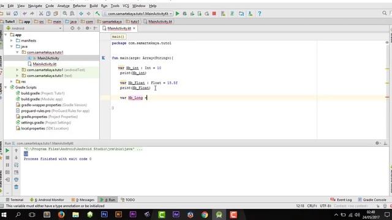The image size is (392, 220).
Task: Open Run panel settings gear
Action: pyautogui.click(x=377, y=143)
